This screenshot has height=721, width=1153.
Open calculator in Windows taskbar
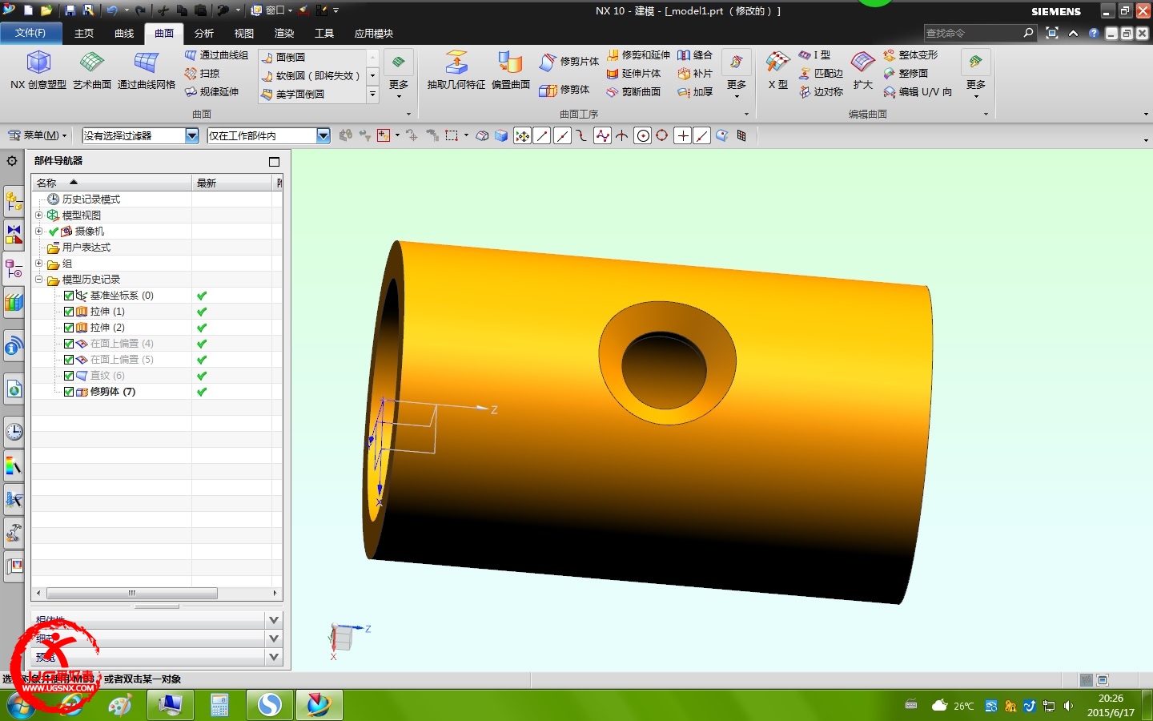[219, 705]
